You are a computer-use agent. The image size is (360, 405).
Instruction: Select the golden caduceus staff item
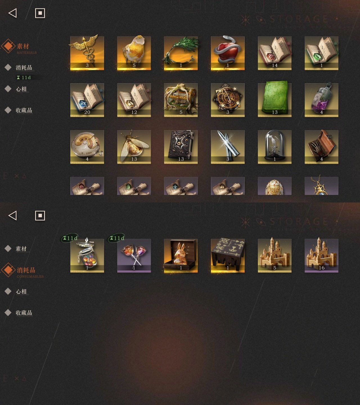tap(87, 53)
